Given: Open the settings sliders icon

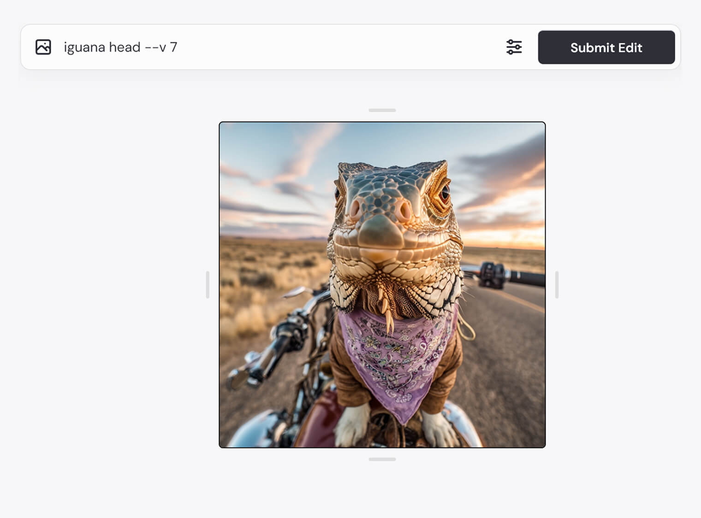Looking at the screenshot, I should [514, 47].
